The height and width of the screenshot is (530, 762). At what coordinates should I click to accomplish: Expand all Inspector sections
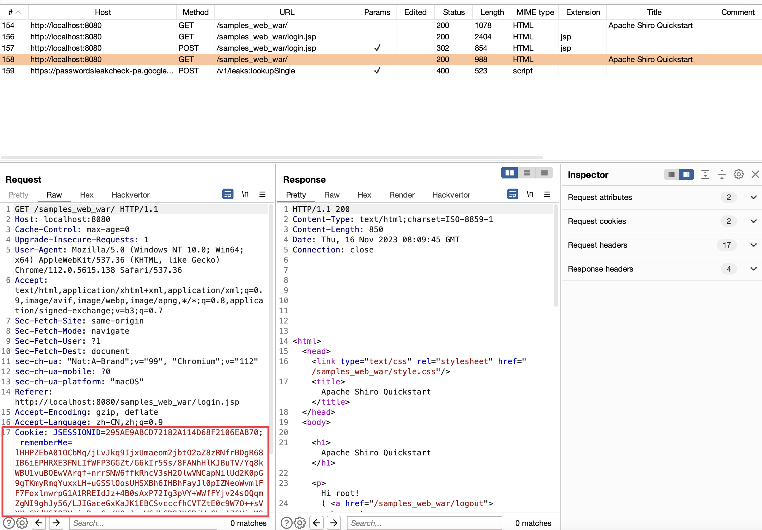[705, 175]
